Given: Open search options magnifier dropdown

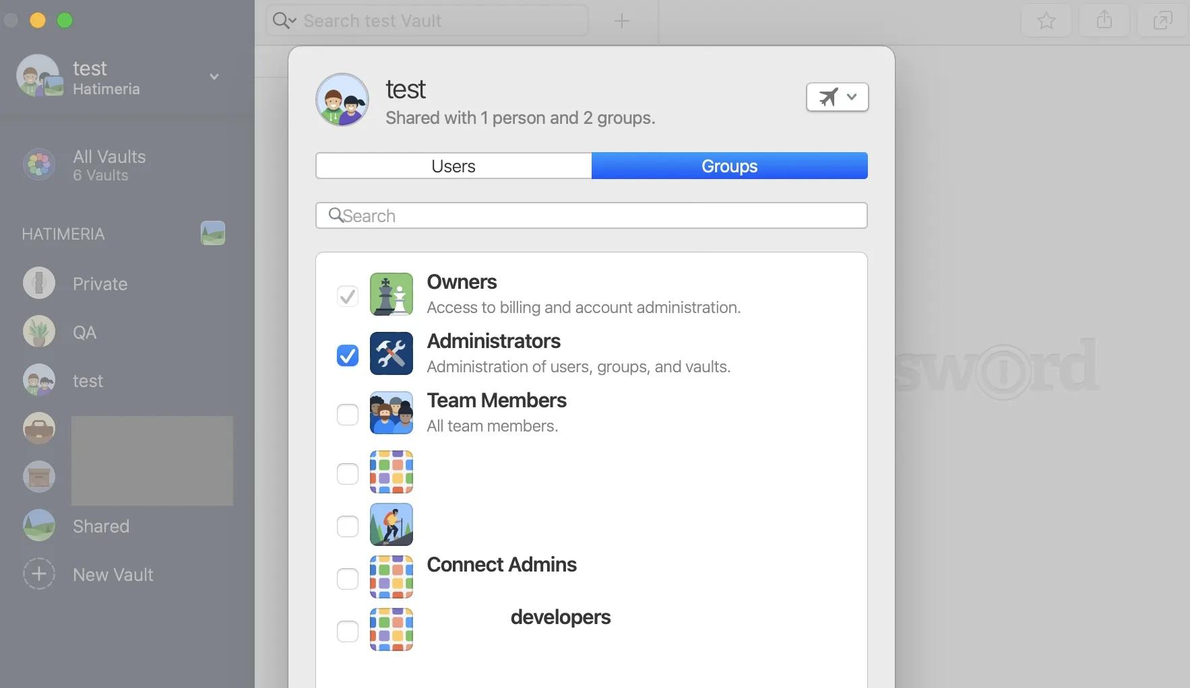Looking at the screenshot, I should coord(284,21).
